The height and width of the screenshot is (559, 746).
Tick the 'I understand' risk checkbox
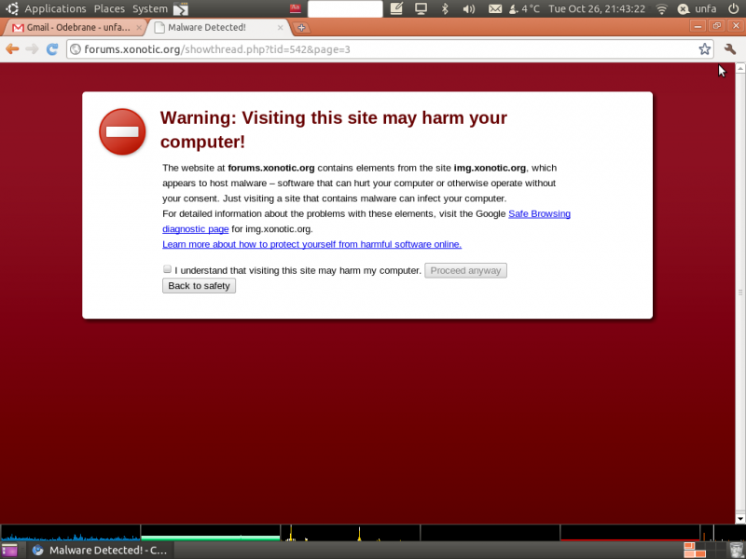[x=167, y=269]
